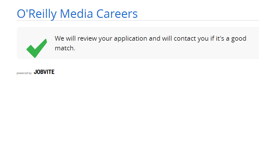Screen dimensions: 259x156
Task: Click the Jobvite logo
Action: click(x=44, y=72)
